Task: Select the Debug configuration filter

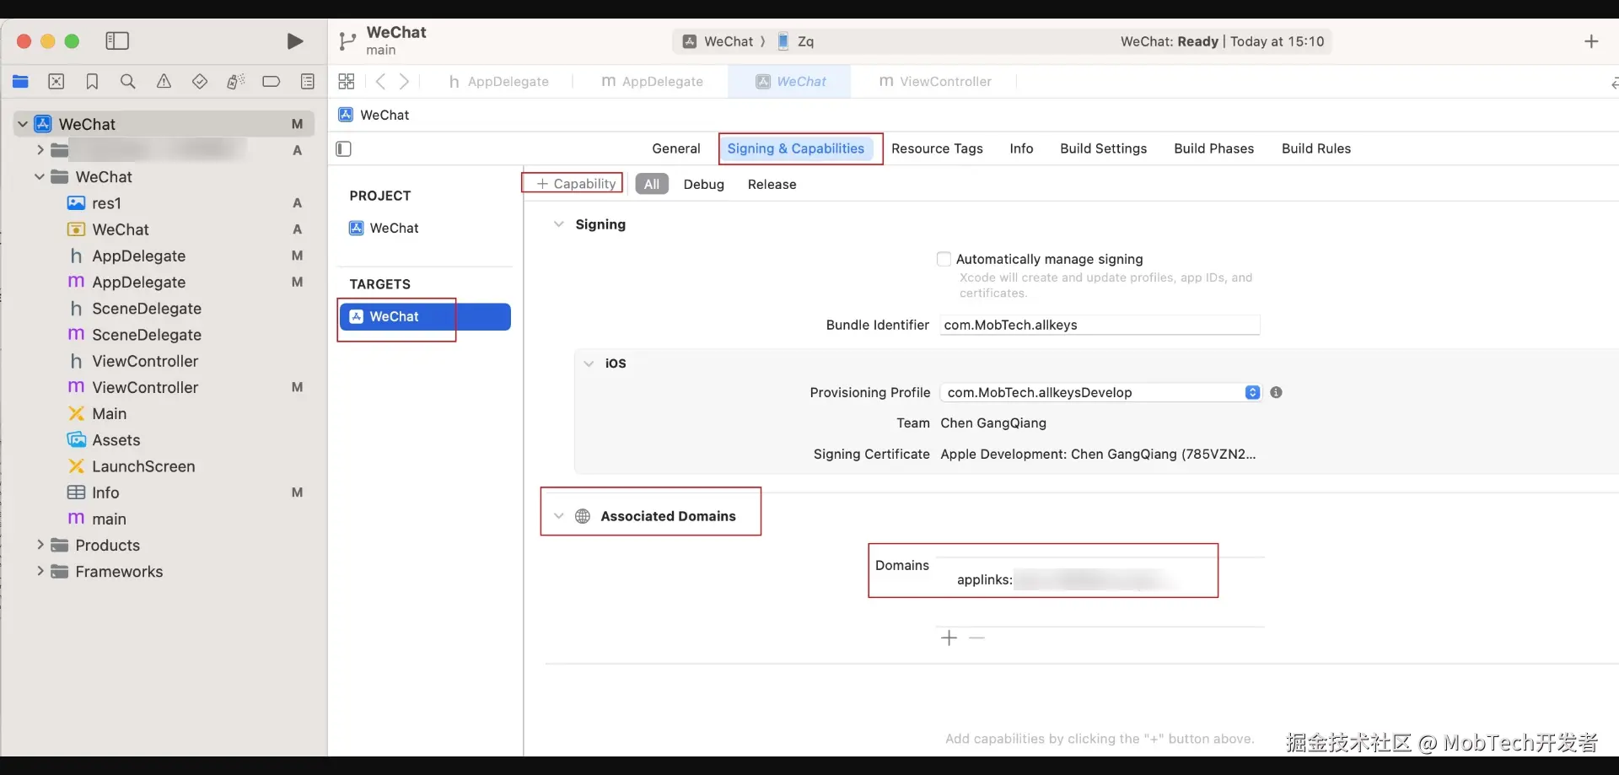Action: tap(703, 184)
